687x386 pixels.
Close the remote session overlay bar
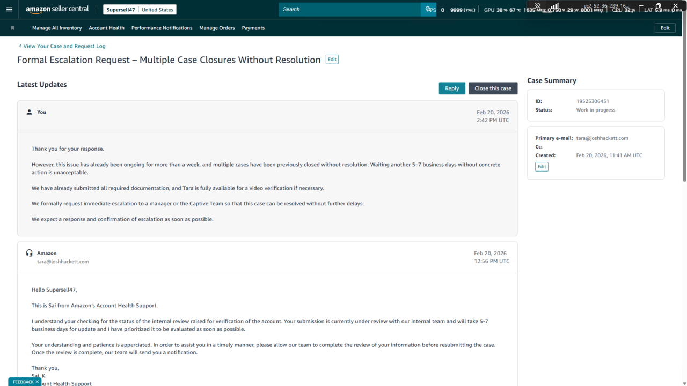(x=676, y=6)
